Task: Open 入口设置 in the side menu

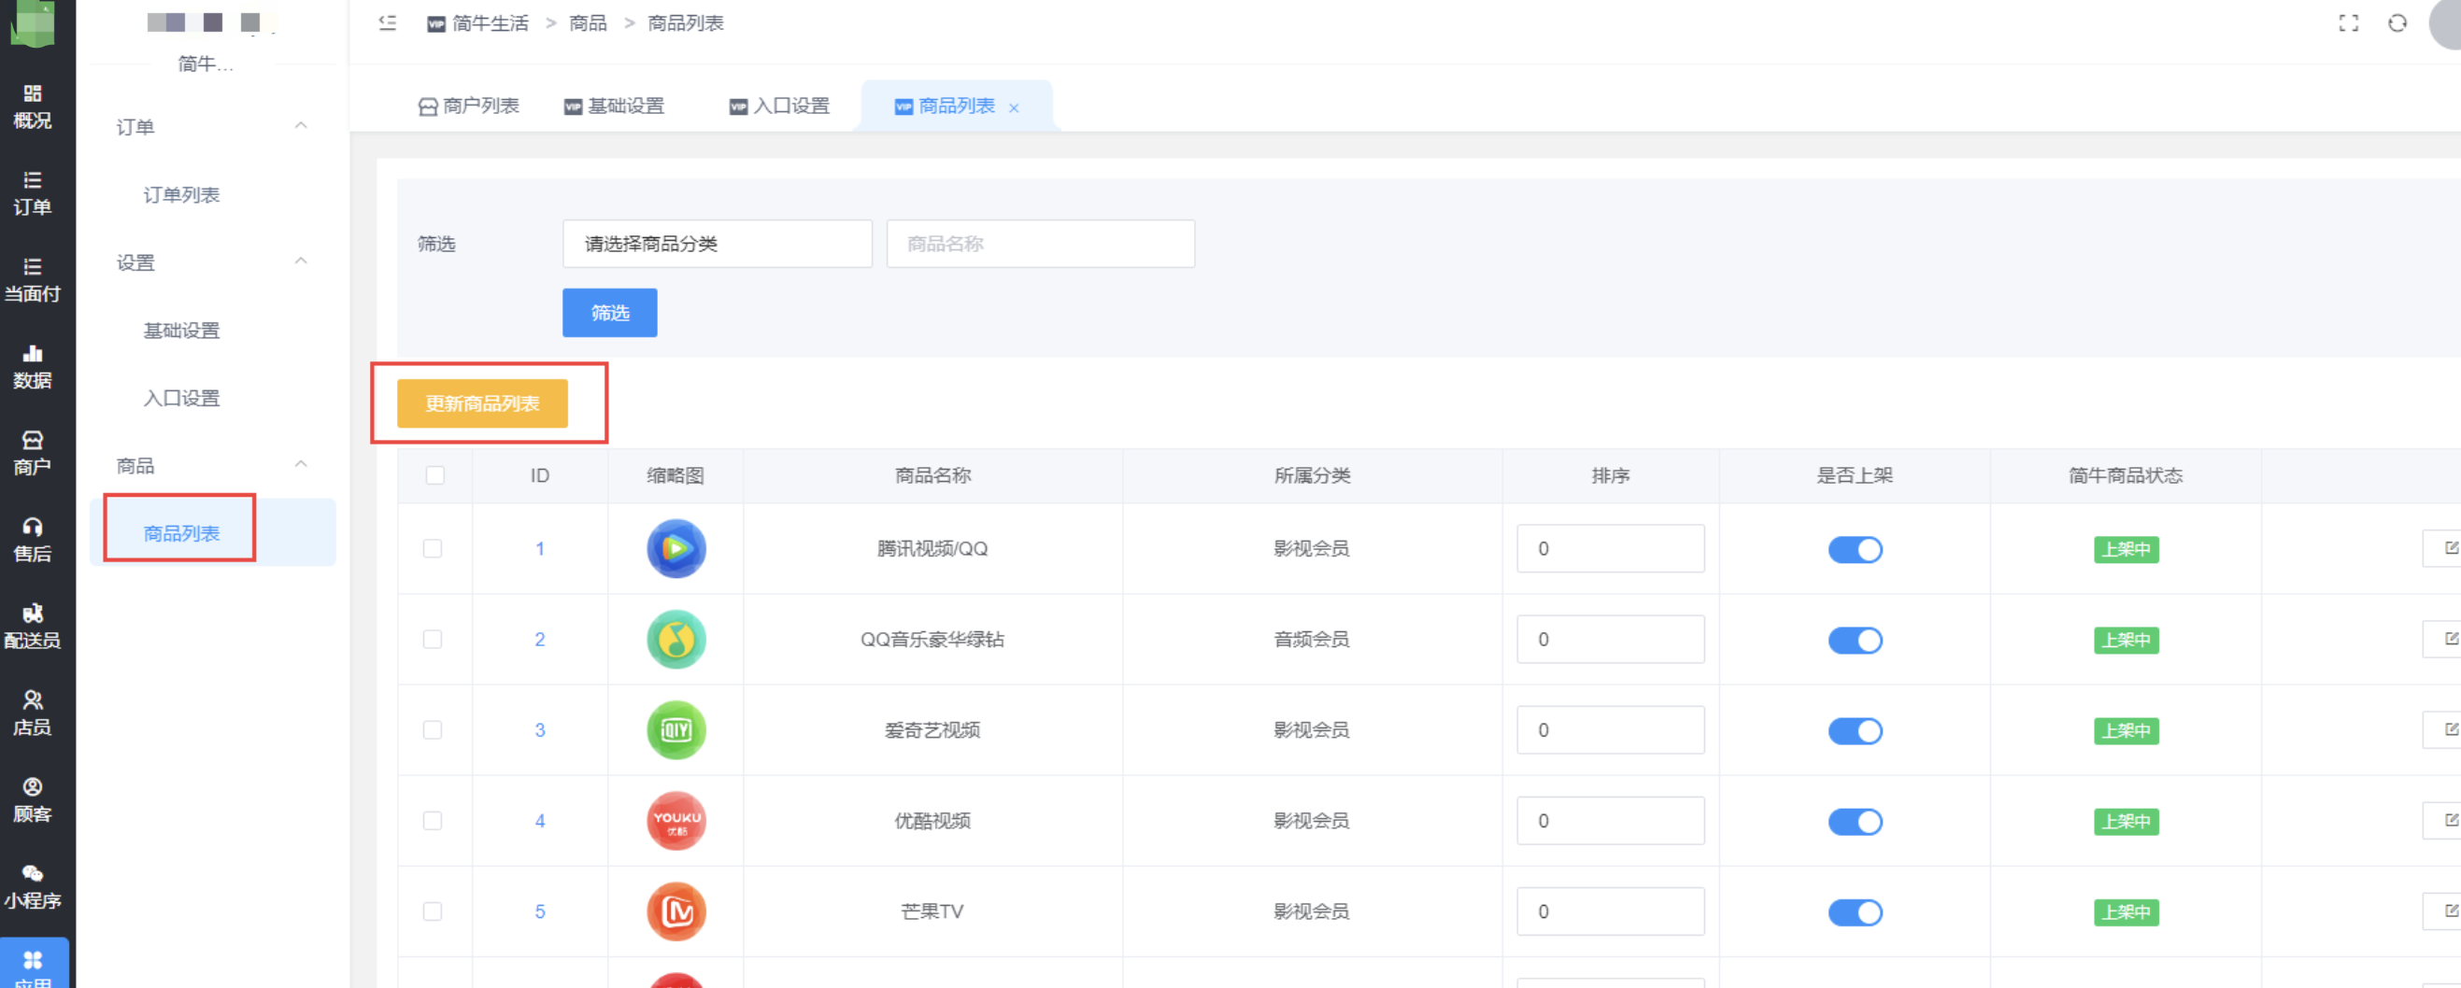Action: point(181,398)
